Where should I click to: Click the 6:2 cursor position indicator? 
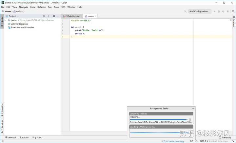tap(191, 141)
